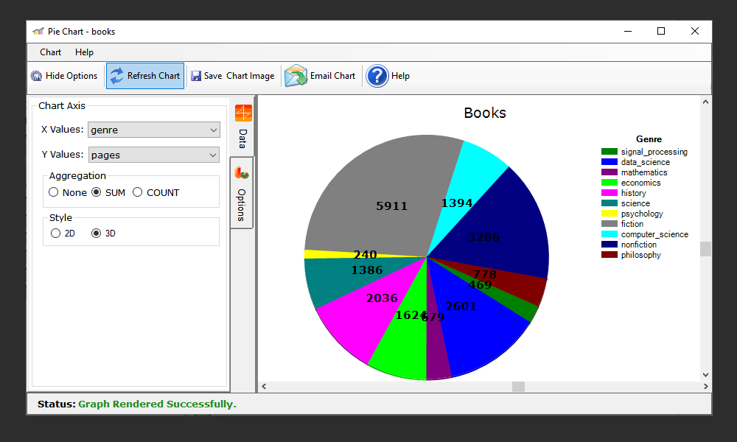737x442 pixels.
Task: Click the Options tab chart icon
Action: tap(242, 173)
